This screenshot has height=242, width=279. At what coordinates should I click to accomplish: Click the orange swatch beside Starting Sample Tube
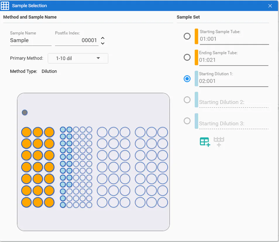tap(196, 36)
